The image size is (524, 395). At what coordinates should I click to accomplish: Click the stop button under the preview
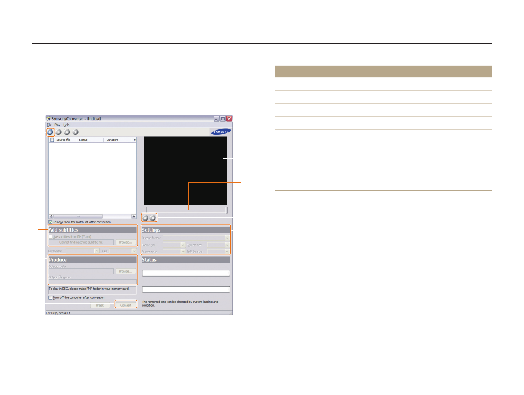153,218
